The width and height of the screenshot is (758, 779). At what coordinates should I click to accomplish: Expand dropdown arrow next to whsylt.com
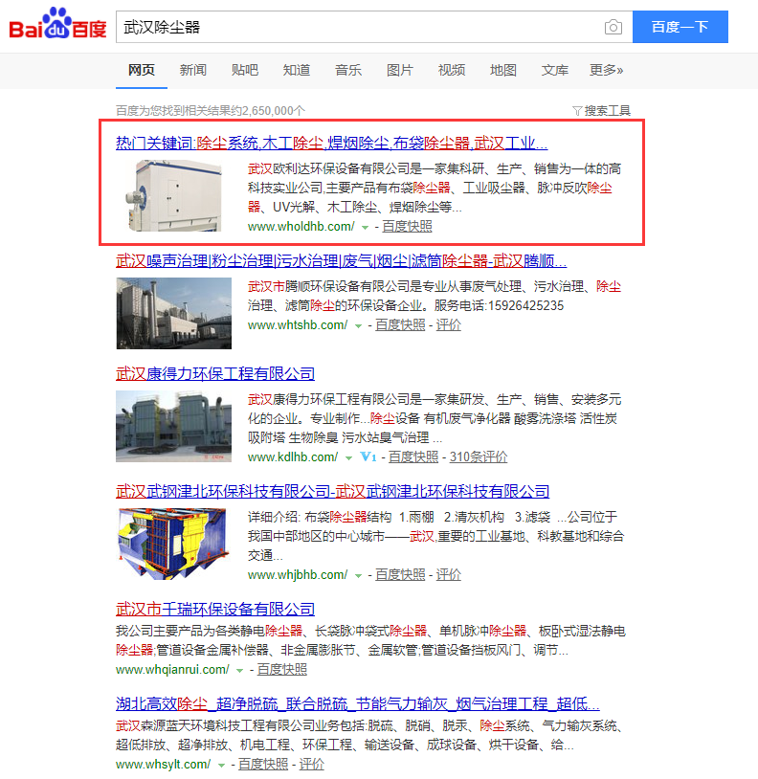click(221, 765)
